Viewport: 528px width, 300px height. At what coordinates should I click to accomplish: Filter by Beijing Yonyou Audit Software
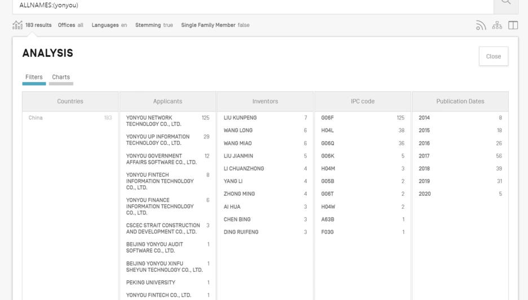click(x=168, y=248)
